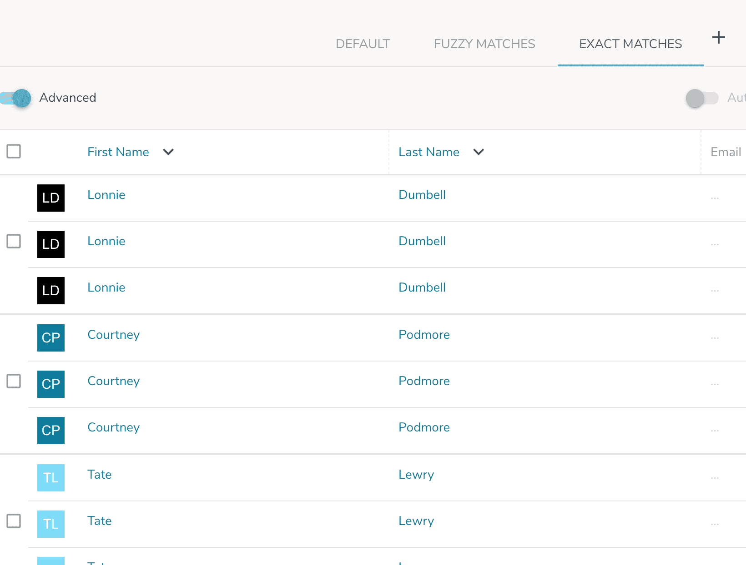
Task: Click TL avatar in first Tate row
Action: (51, 478)
